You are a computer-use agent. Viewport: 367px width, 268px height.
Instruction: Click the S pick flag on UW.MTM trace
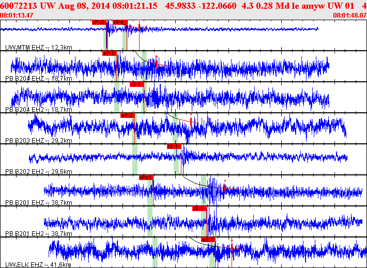pos(119,22)
